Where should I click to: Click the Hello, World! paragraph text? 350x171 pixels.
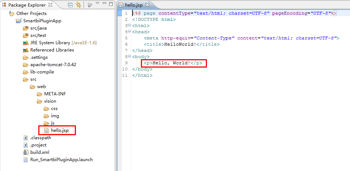click(x=171, y=63)
